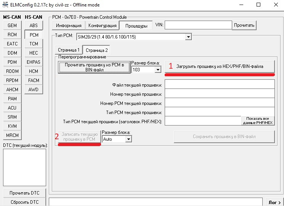Viewport: 284px width, 206px height.
Task: Expand the Лог panel
Action: (274, 202)
